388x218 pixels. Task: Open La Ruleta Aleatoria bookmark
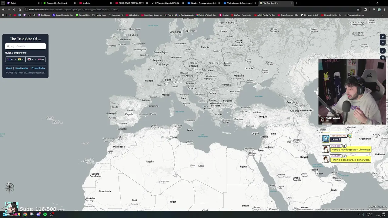click(184, 15)
